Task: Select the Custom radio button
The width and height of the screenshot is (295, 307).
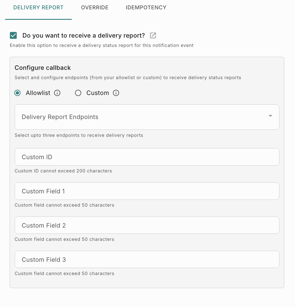Action: (x=78, y=93)
